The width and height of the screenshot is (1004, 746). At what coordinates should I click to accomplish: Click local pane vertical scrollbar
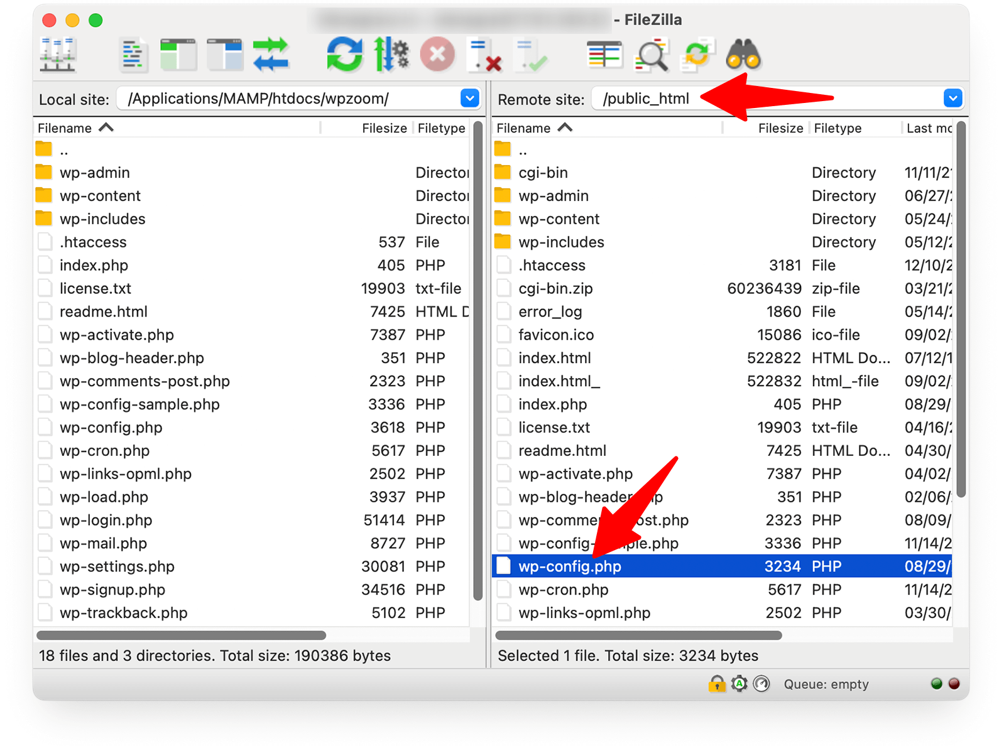(x=477, y=361)
